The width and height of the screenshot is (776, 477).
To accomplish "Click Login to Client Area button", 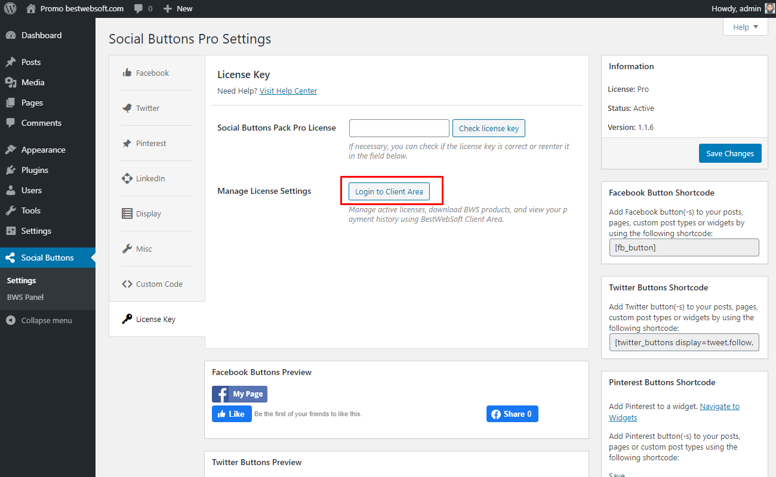I will (x=389, y=191).
